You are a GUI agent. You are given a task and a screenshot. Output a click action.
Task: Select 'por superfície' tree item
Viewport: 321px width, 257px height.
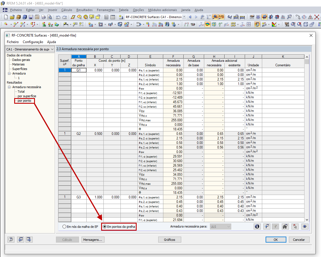click(x=27, y=96)
